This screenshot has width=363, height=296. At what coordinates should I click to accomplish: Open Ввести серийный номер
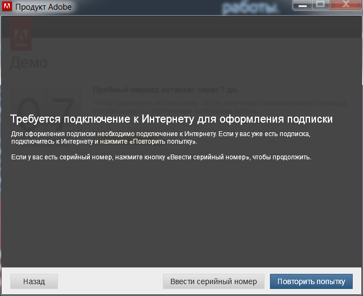pos(214,281)
